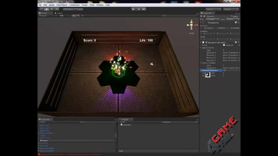Open the Spawner script settings gear icon
This screenshot has width=278, height=156.
(x=238, y=42)
